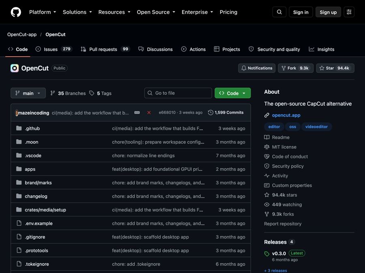Expand the Open Source menu
This screenshot has width=365, height=273.
point(156,12)
